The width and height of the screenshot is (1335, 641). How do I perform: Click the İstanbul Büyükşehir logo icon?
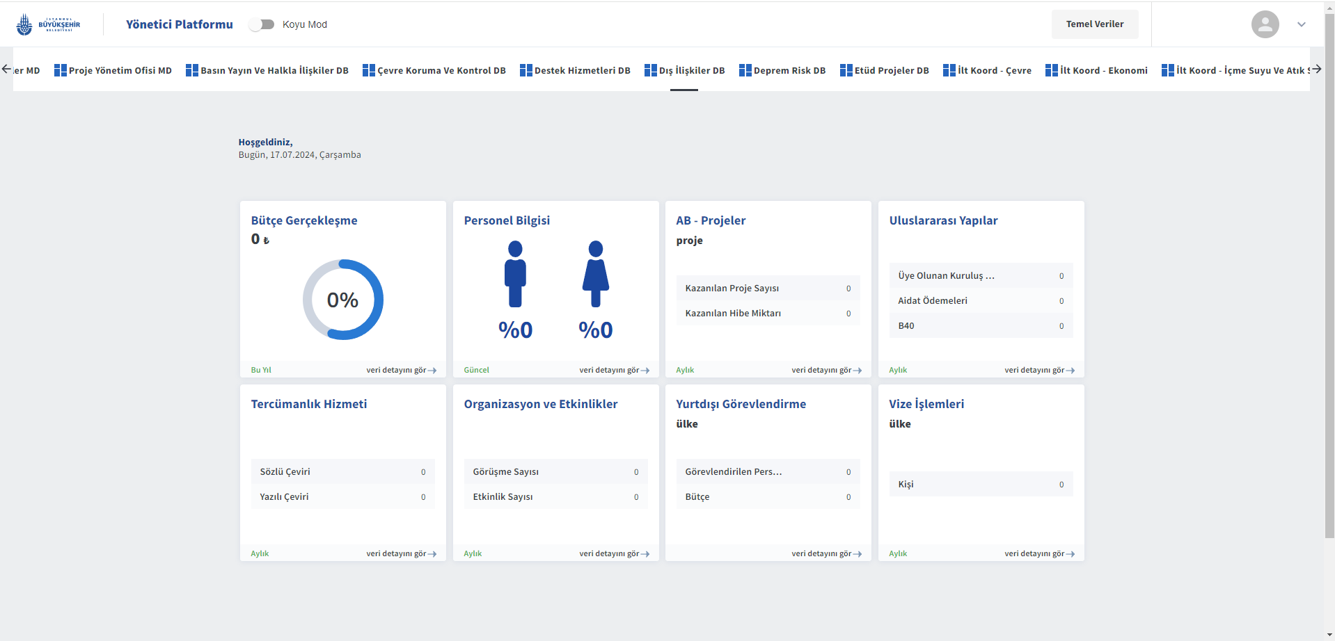click(24, 24)
